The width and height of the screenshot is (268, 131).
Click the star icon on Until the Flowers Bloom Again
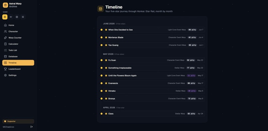[x=106, y=75]
